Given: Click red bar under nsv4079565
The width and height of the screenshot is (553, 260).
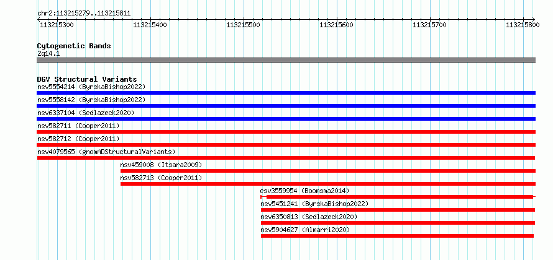Looking at the screenshot, I should [286, 158].
